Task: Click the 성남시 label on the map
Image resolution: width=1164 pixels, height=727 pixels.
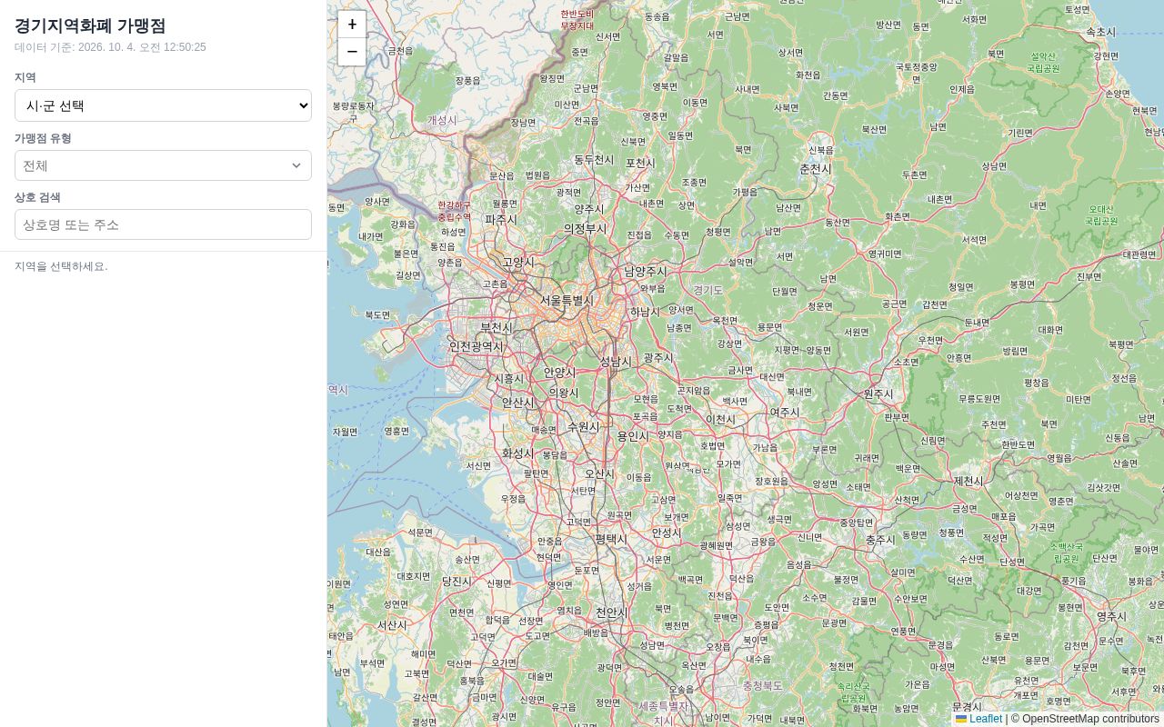Action: click(616, 361)
